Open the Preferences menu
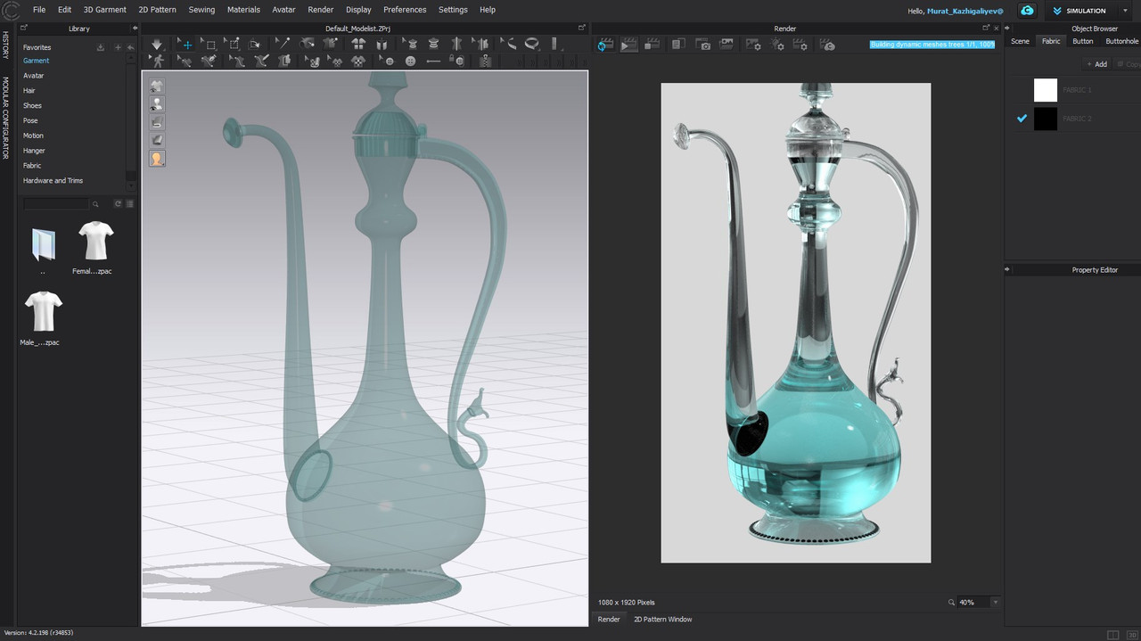The image size is (1141, 641). pyautogui.click(x=405, y=10)
